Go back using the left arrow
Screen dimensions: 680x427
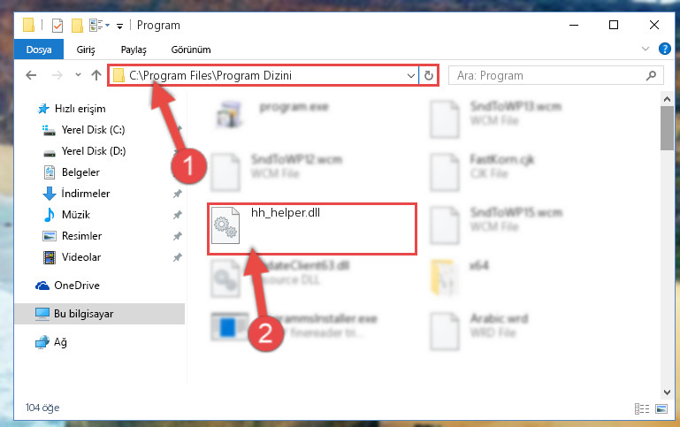coord(31,75)
